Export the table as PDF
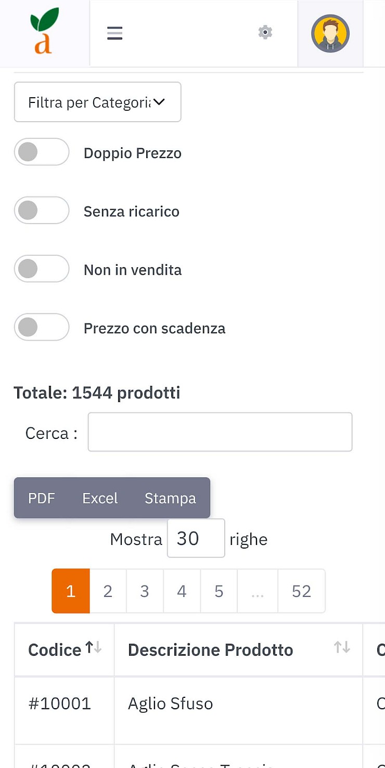Image resolution: width=385 pixels, height=768 pixels. (x=42, y=498)
